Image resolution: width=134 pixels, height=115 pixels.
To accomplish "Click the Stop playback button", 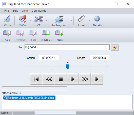I will [61, 79].
